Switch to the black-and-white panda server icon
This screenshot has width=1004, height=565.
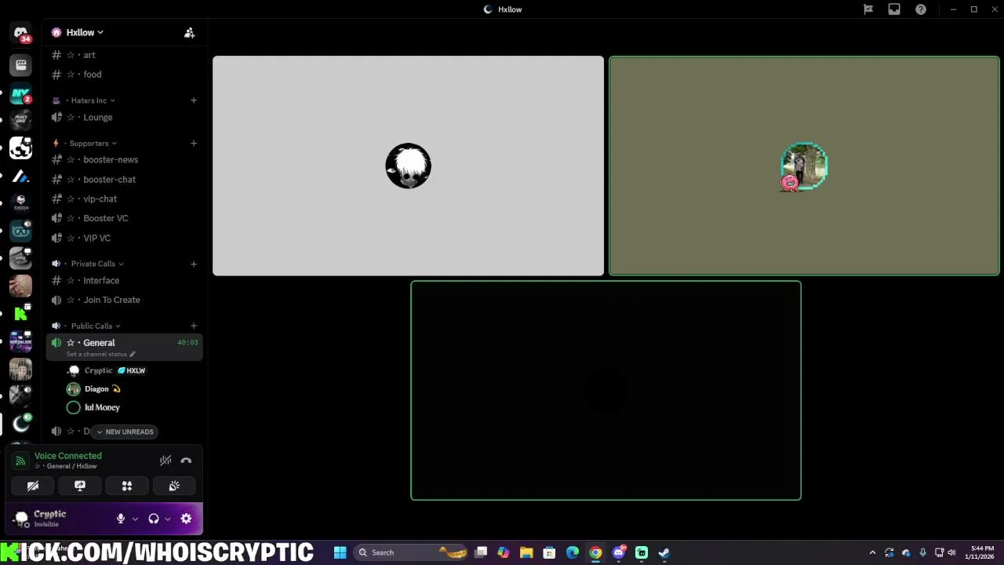pos(21,148)
